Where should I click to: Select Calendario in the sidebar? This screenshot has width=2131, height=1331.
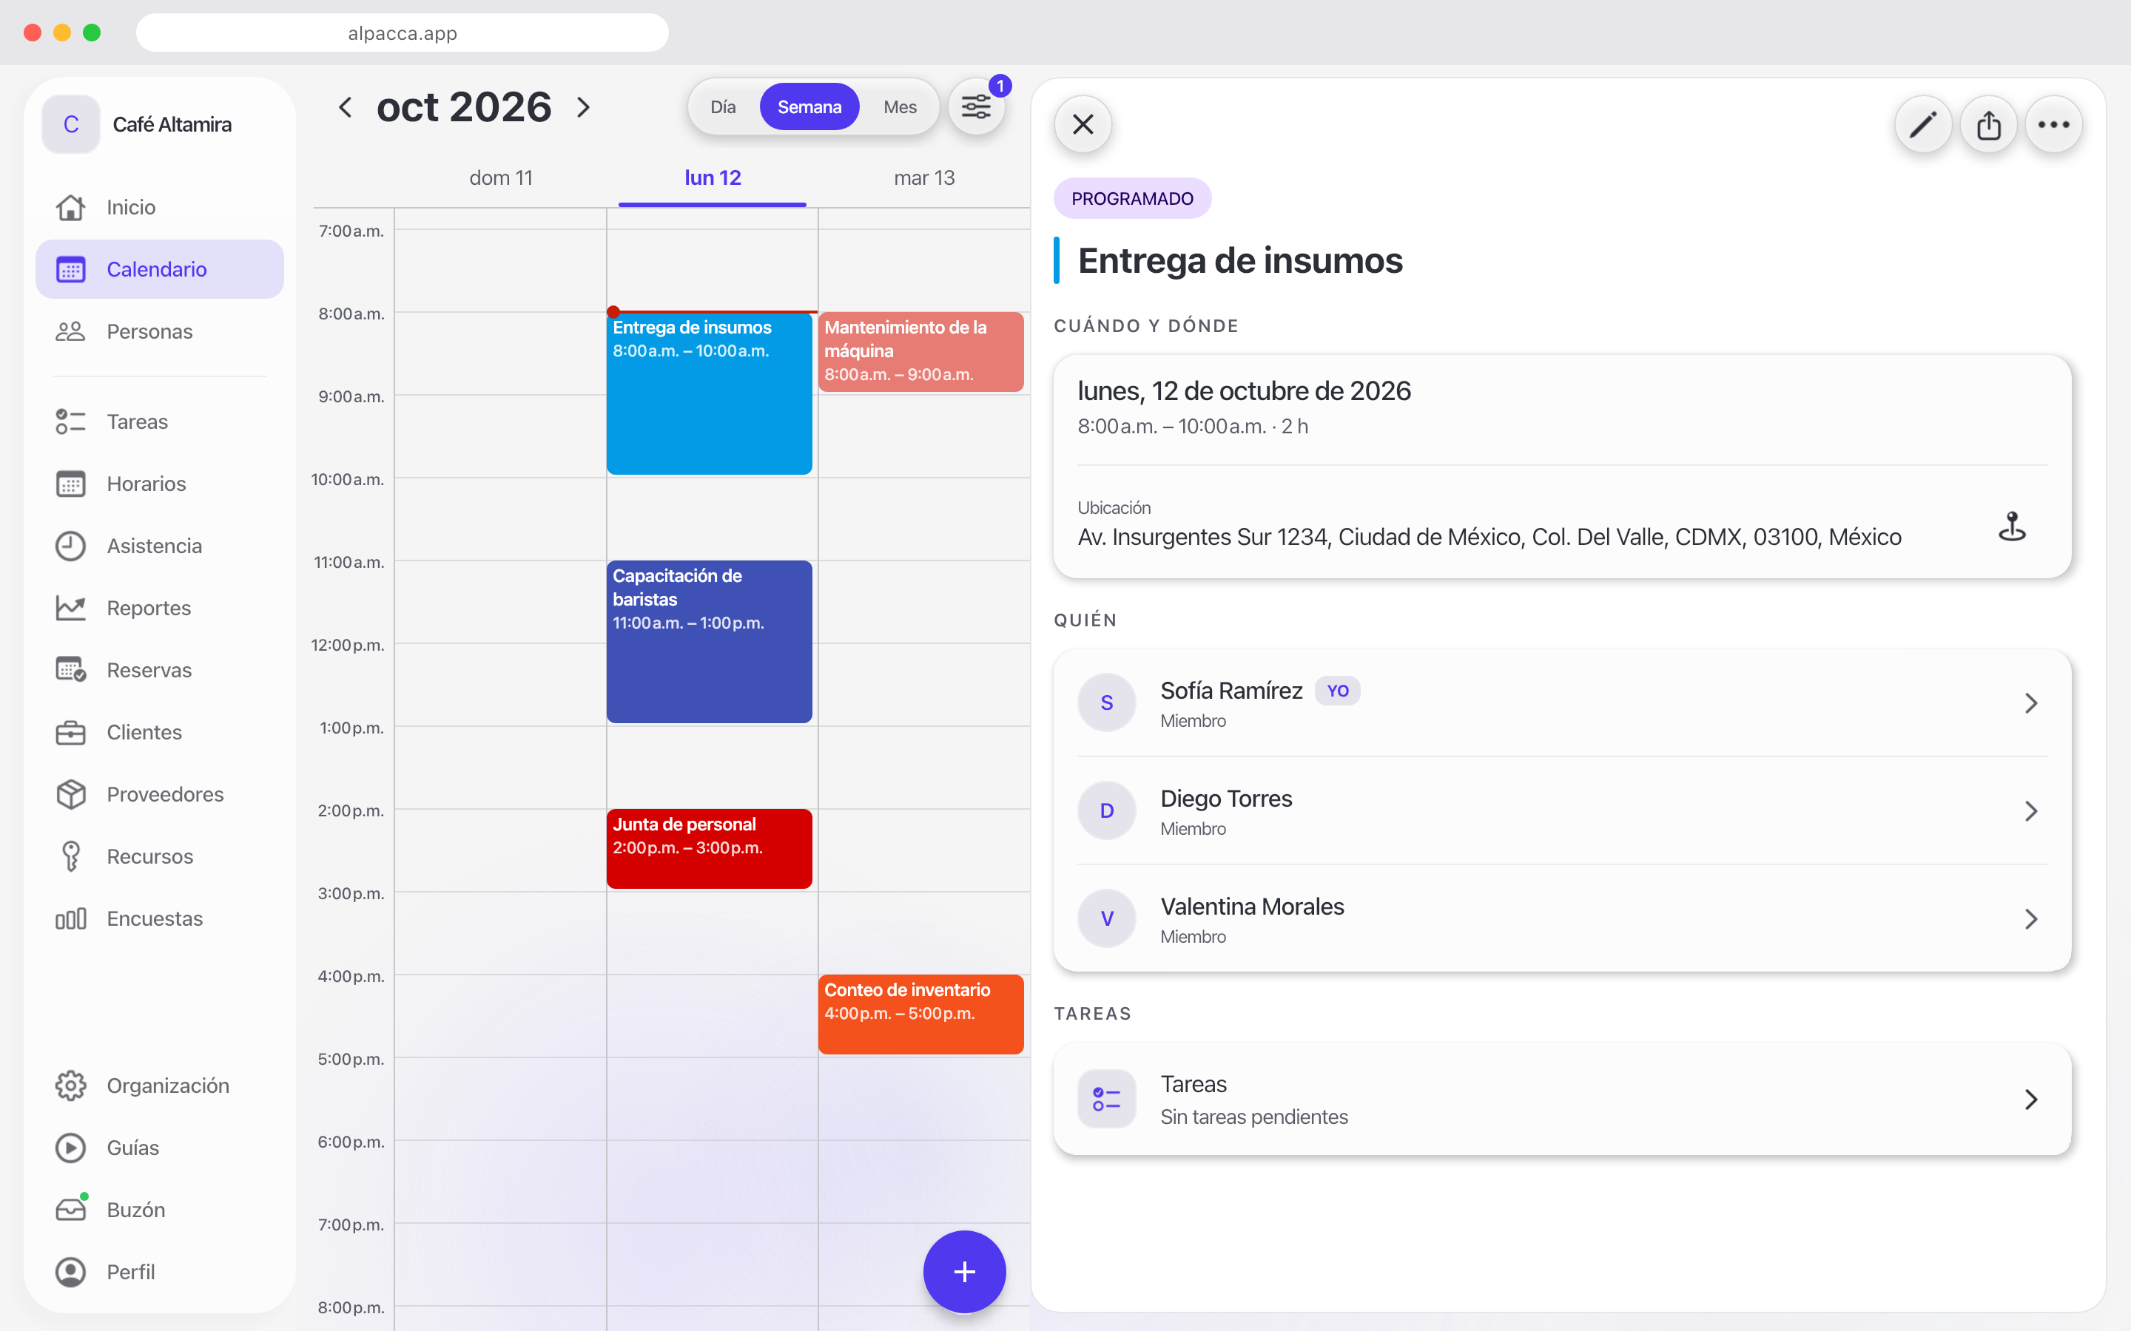[x=159, y=269]
